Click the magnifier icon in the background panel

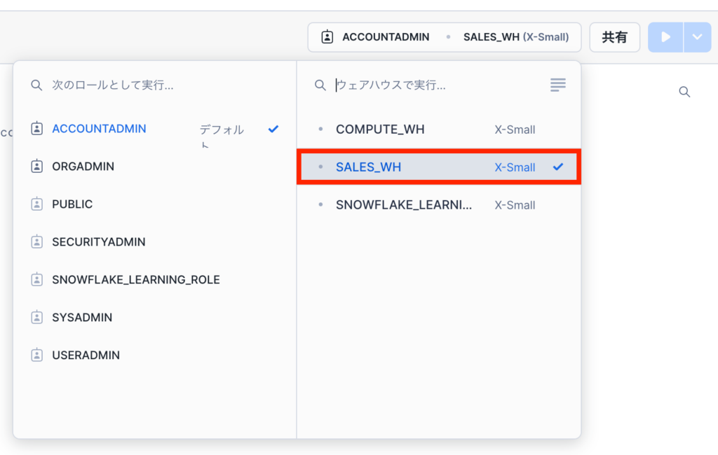pyautogui.click(x=684, y=92)
